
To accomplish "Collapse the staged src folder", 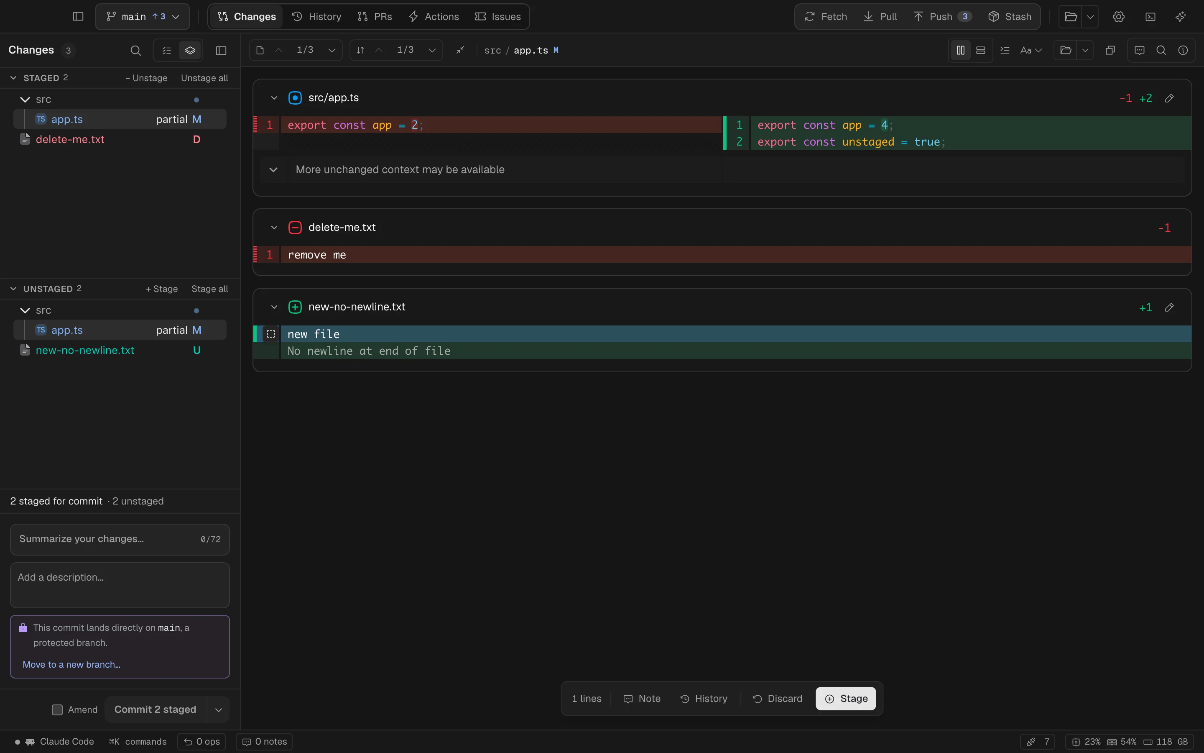I will pos(25,100).
